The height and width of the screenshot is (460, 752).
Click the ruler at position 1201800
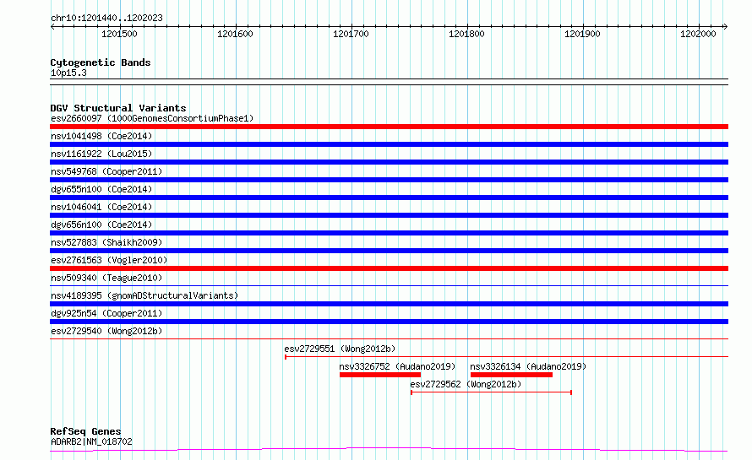click(x=466, y=34)
